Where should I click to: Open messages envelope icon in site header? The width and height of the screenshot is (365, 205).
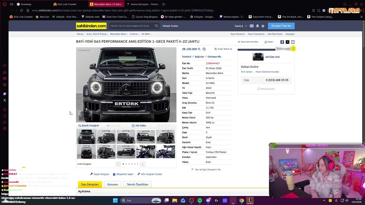coord(252,26)
